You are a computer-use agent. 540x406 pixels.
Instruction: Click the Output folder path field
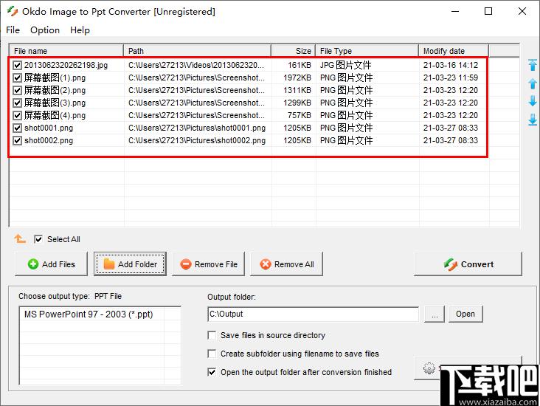[313, 314]
